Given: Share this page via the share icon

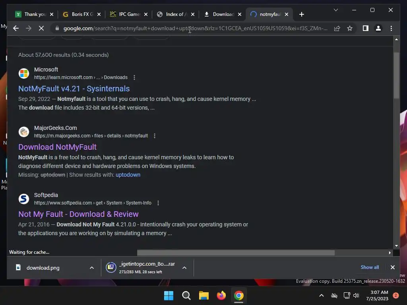Looking at the screenshot, I should click(x=337, y=28).
